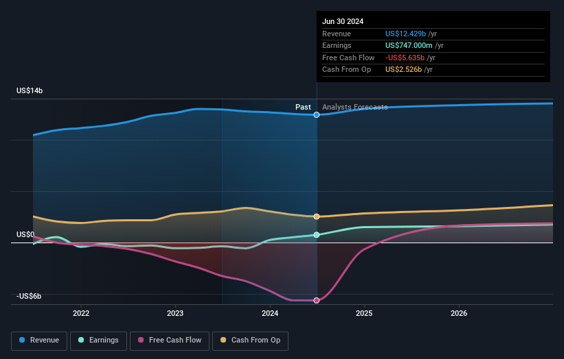Click the 2025 x-axis label
564x359 pixels.
[364, 313]
